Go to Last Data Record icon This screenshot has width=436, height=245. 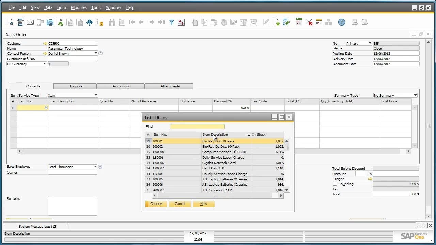[x=161, y=22]
